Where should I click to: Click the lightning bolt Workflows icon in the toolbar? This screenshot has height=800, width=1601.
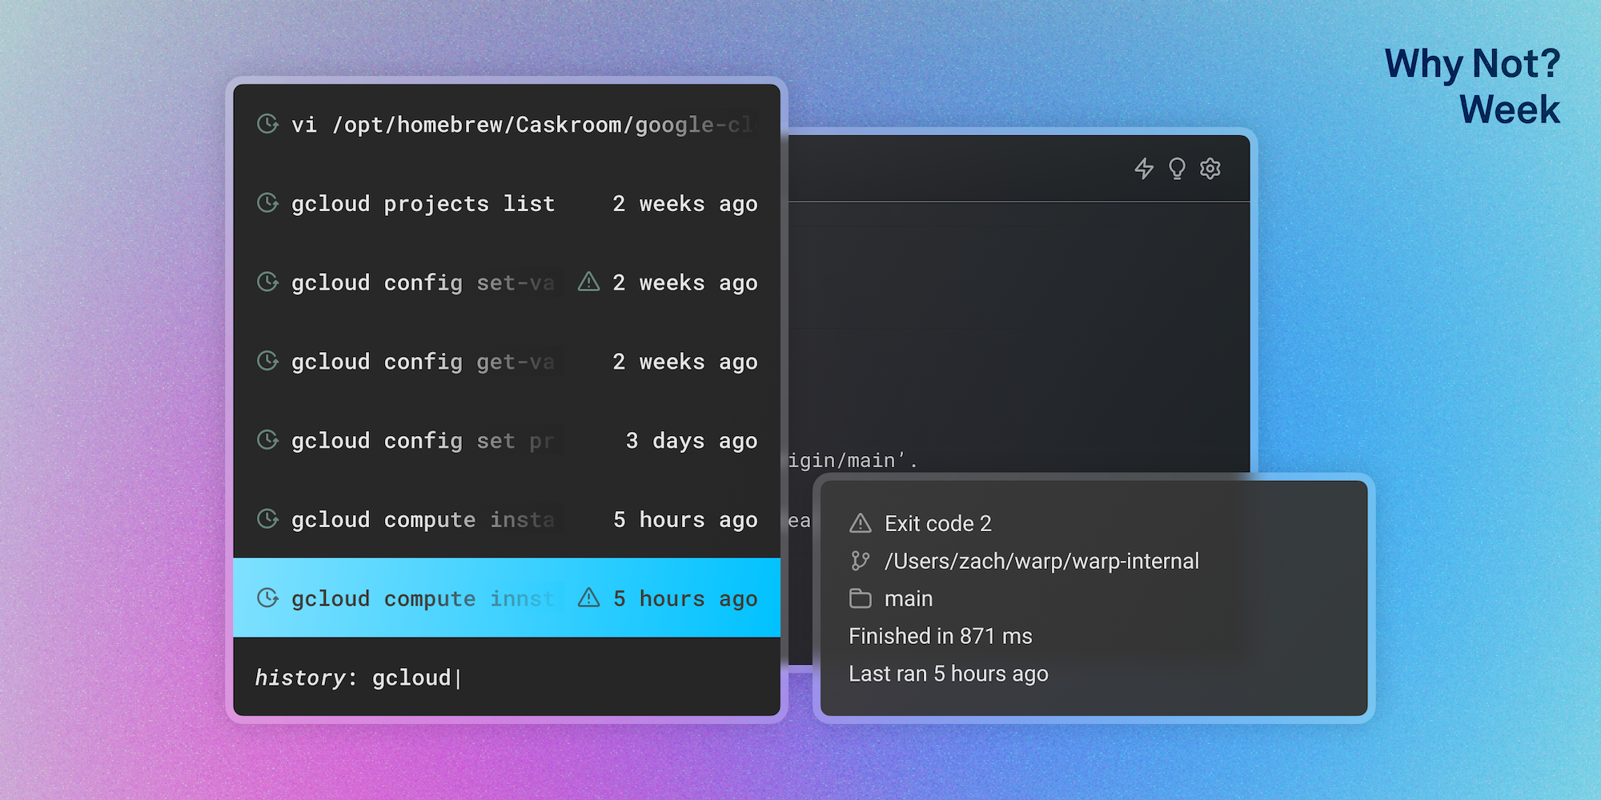point(1144,169)
